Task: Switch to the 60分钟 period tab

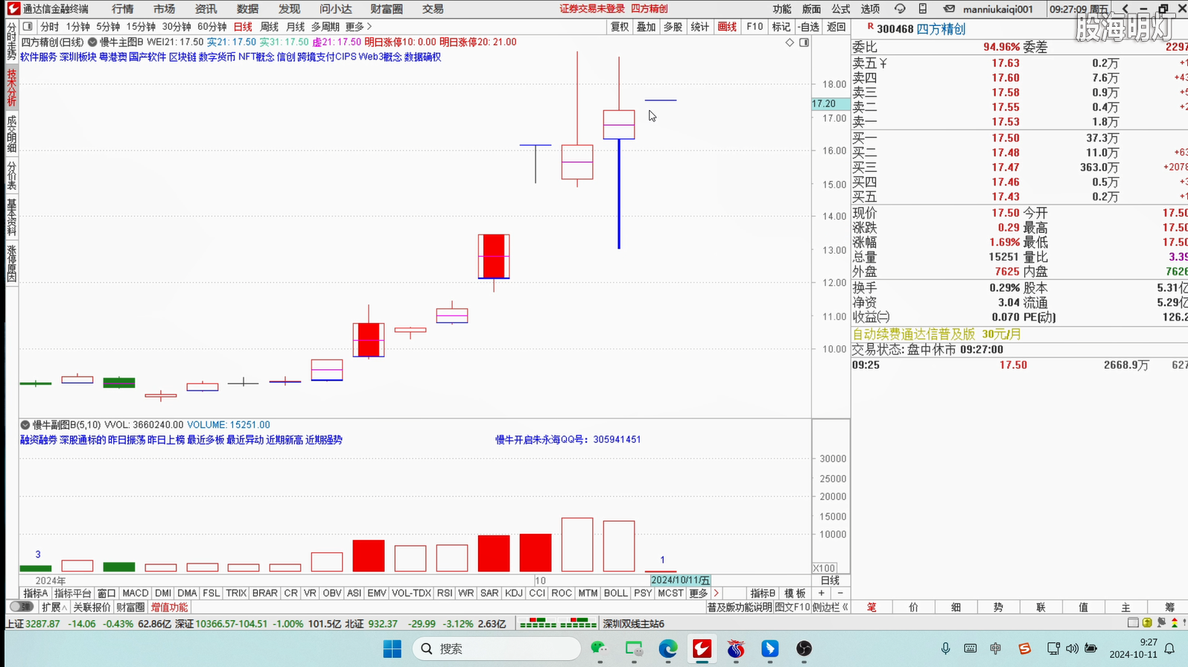Action: pyautogui.click(x=212, y=27)
